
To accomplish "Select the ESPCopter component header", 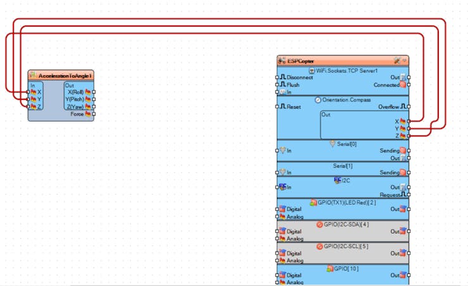I will click(x=343, y=61).
